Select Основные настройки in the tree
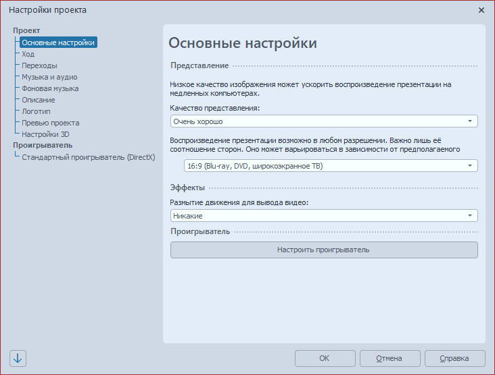The image size is (495, 375). pyautogui.click(x=58, y=42)
